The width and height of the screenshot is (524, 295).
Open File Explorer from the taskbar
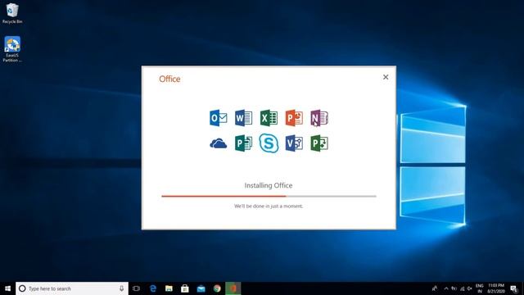coord(169,288)
